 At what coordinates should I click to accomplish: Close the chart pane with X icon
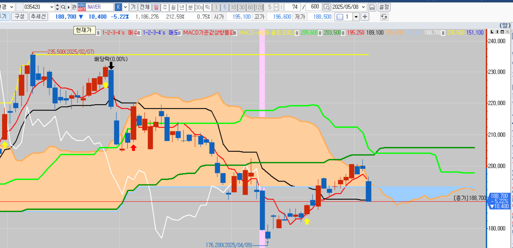tap(507, 32)
